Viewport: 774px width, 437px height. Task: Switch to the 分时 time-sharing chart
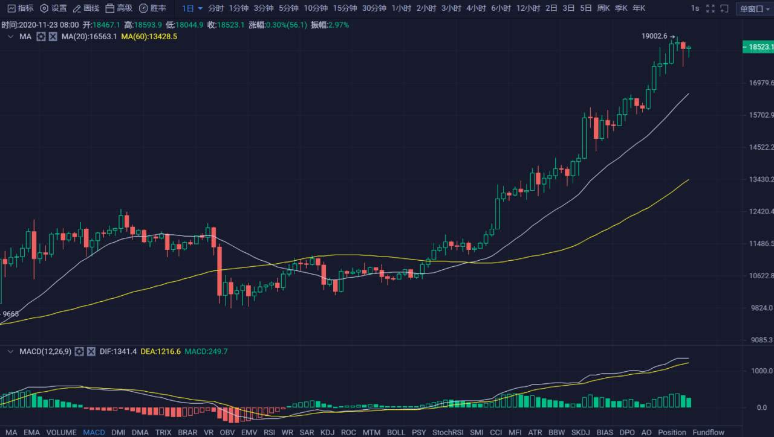tap(216, 8)
